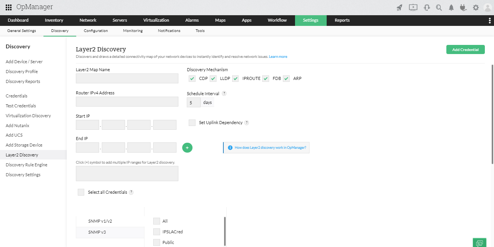Switch to Monitoring tab
The height and width of the screenshot is (247, 494).
point(133,31)
